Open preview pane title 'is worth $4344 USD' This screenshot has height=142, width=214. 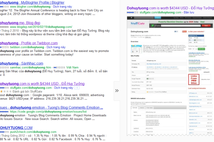170,8
